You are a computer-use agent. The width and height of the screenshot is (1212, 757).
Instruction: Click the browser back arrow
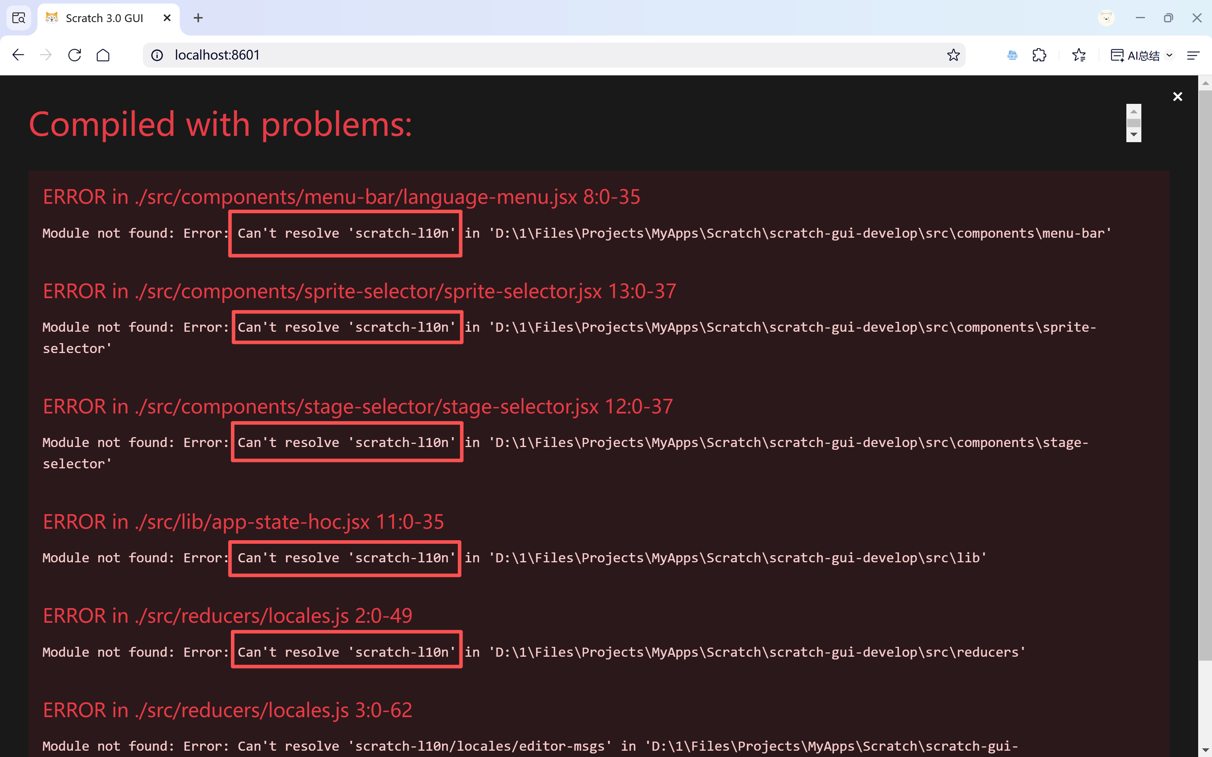[19, 55]
